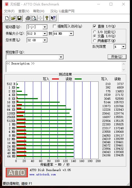Click the context help arrow icon
132x188 pixels.
pyautogui.click(x=53, y=18)
